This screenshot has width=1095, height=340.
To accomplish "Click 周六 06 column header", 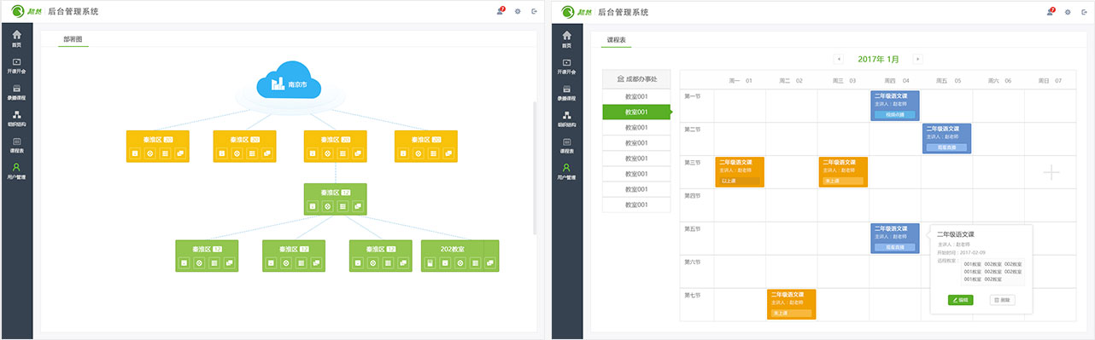I will tap(1000, 81).
